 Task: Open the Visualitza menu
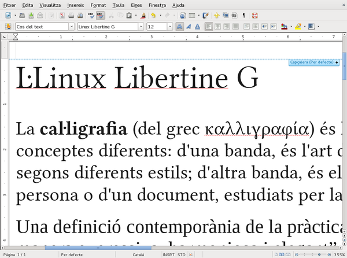click(x=50, y=5)
